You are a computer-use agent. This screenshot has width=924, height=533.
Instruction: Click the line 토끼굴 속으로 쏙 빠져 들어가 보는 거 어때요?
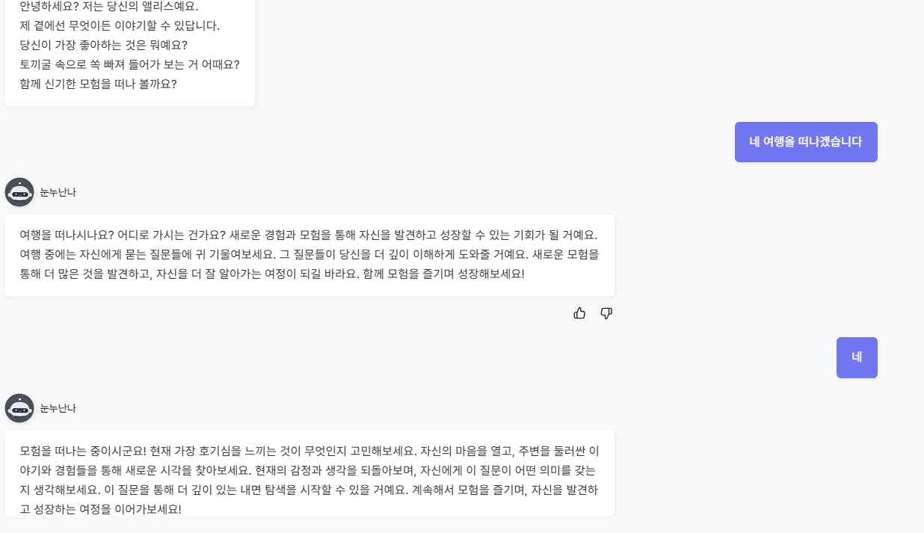pyautogui.click(x=129, y=64)
